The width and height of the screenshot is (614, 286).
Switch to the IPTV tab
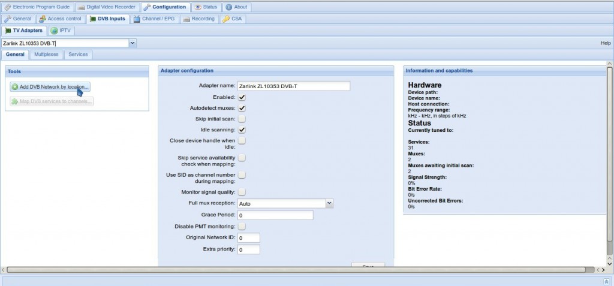pyautogui.click(x=61, y=31)
